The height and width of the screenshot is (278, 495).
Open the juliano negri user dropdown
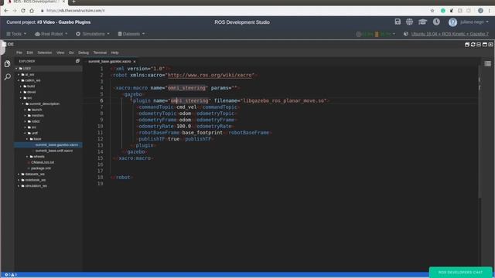pos(474,22)
